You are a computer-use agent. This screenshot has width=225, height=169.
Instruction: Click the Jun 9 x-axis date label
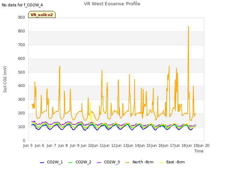coord(75,145)
